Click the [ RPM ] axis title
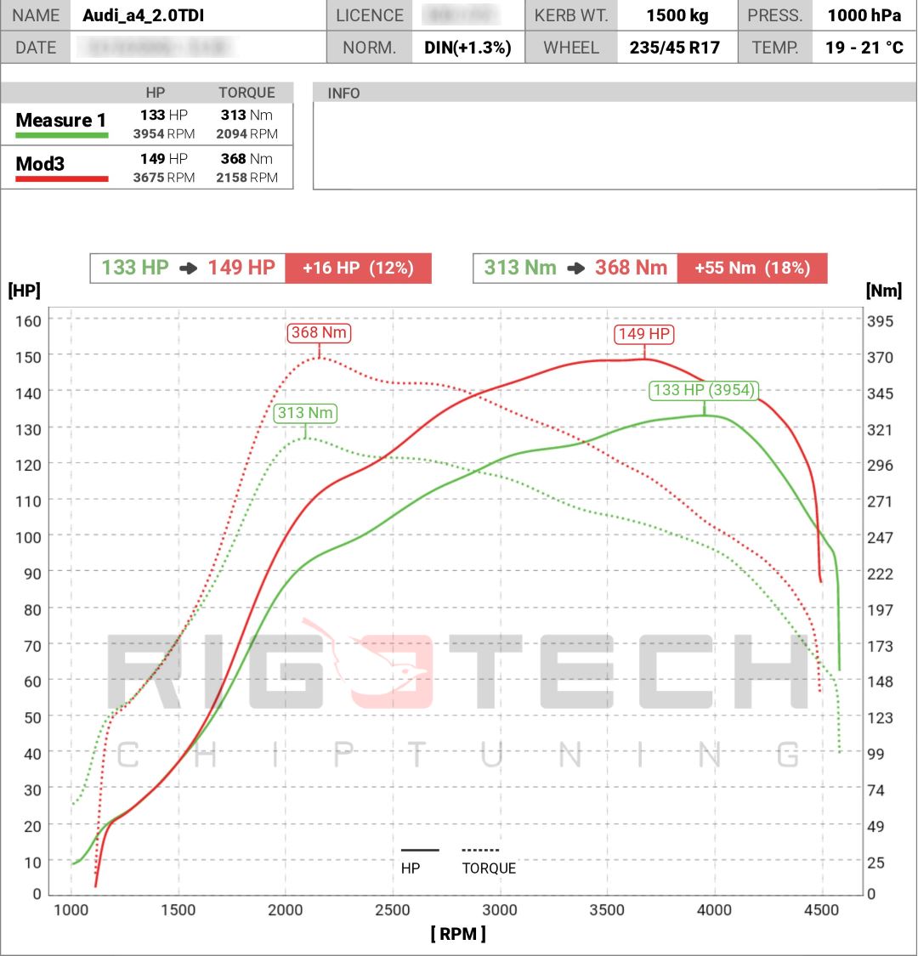The height and width of the screenshot is (956, 918). click(x=458, y=933)
